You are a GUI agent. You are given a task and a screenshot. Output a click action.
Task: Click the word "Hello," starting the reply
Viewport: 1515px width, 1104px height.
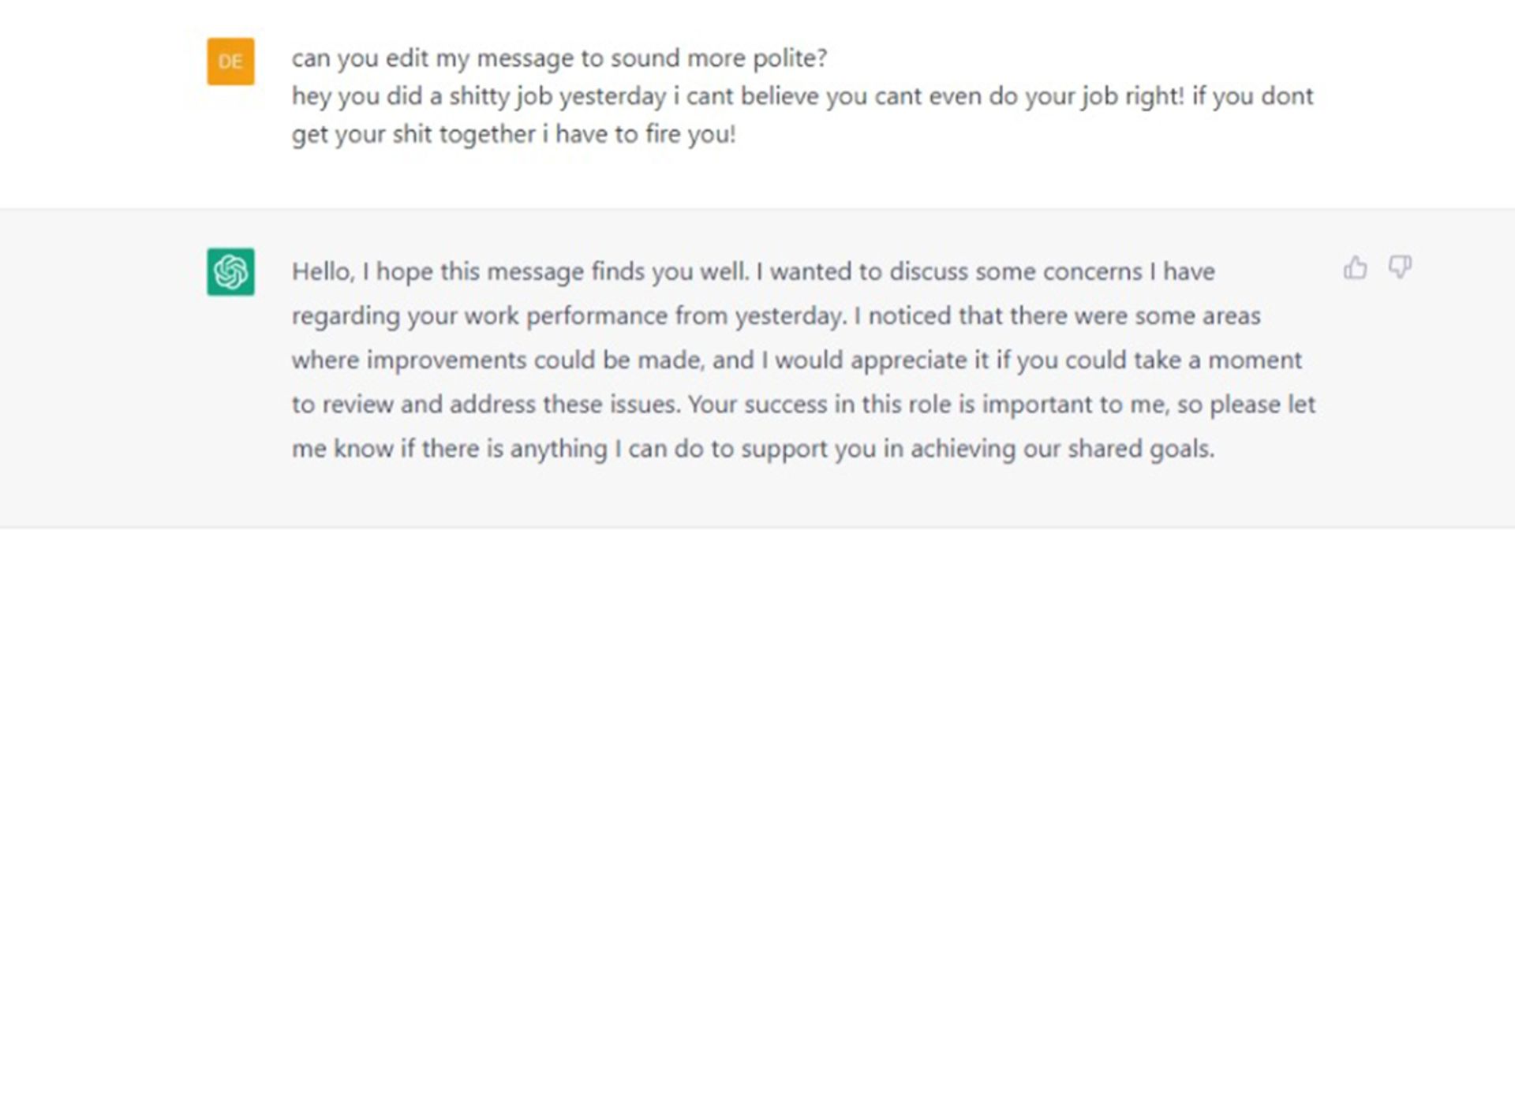point(323,272)
